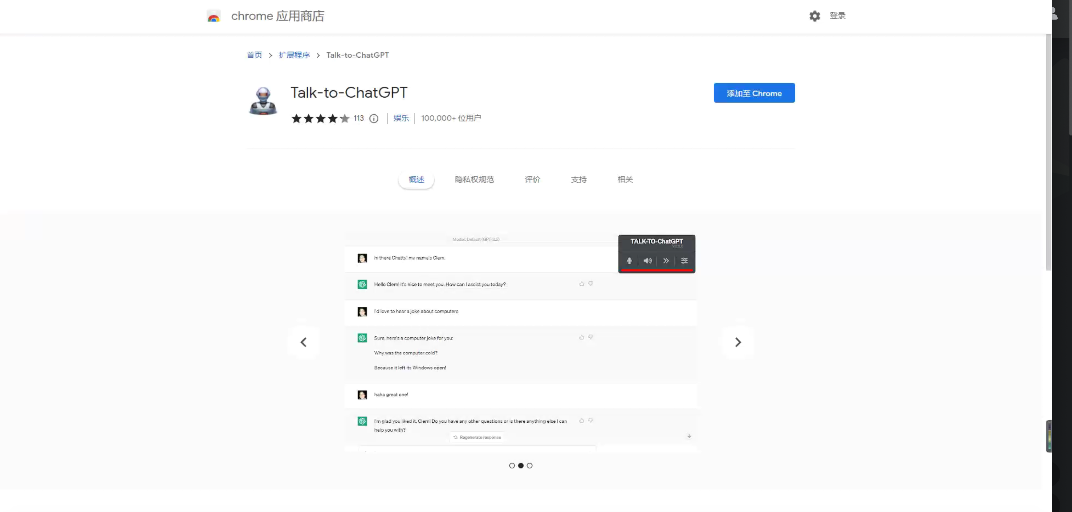Go to 首页 in the breadcrumb

[x=254, y=55]
